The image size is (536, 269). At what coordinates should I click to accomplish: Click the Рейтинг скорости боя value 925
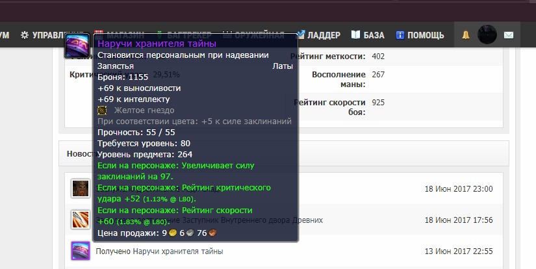click(378, 103)
